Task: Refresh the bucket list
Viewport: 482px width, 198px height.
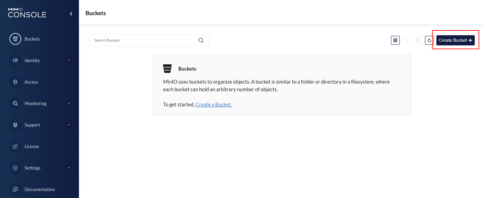Action: tap(429, 40)
